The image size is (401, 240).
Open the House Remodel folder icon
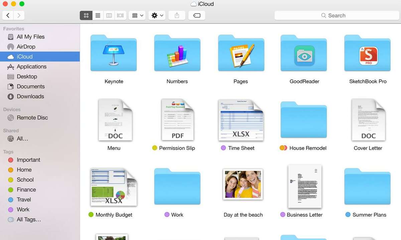coord(303,120)
